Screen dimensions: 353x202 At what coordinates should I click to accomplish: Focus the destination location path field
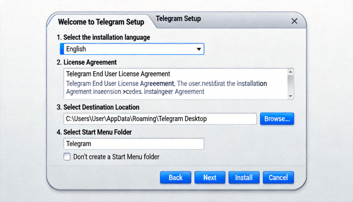[160, 119]
